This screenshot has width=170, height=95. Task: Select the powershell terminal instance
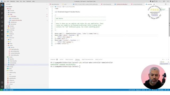165,64
